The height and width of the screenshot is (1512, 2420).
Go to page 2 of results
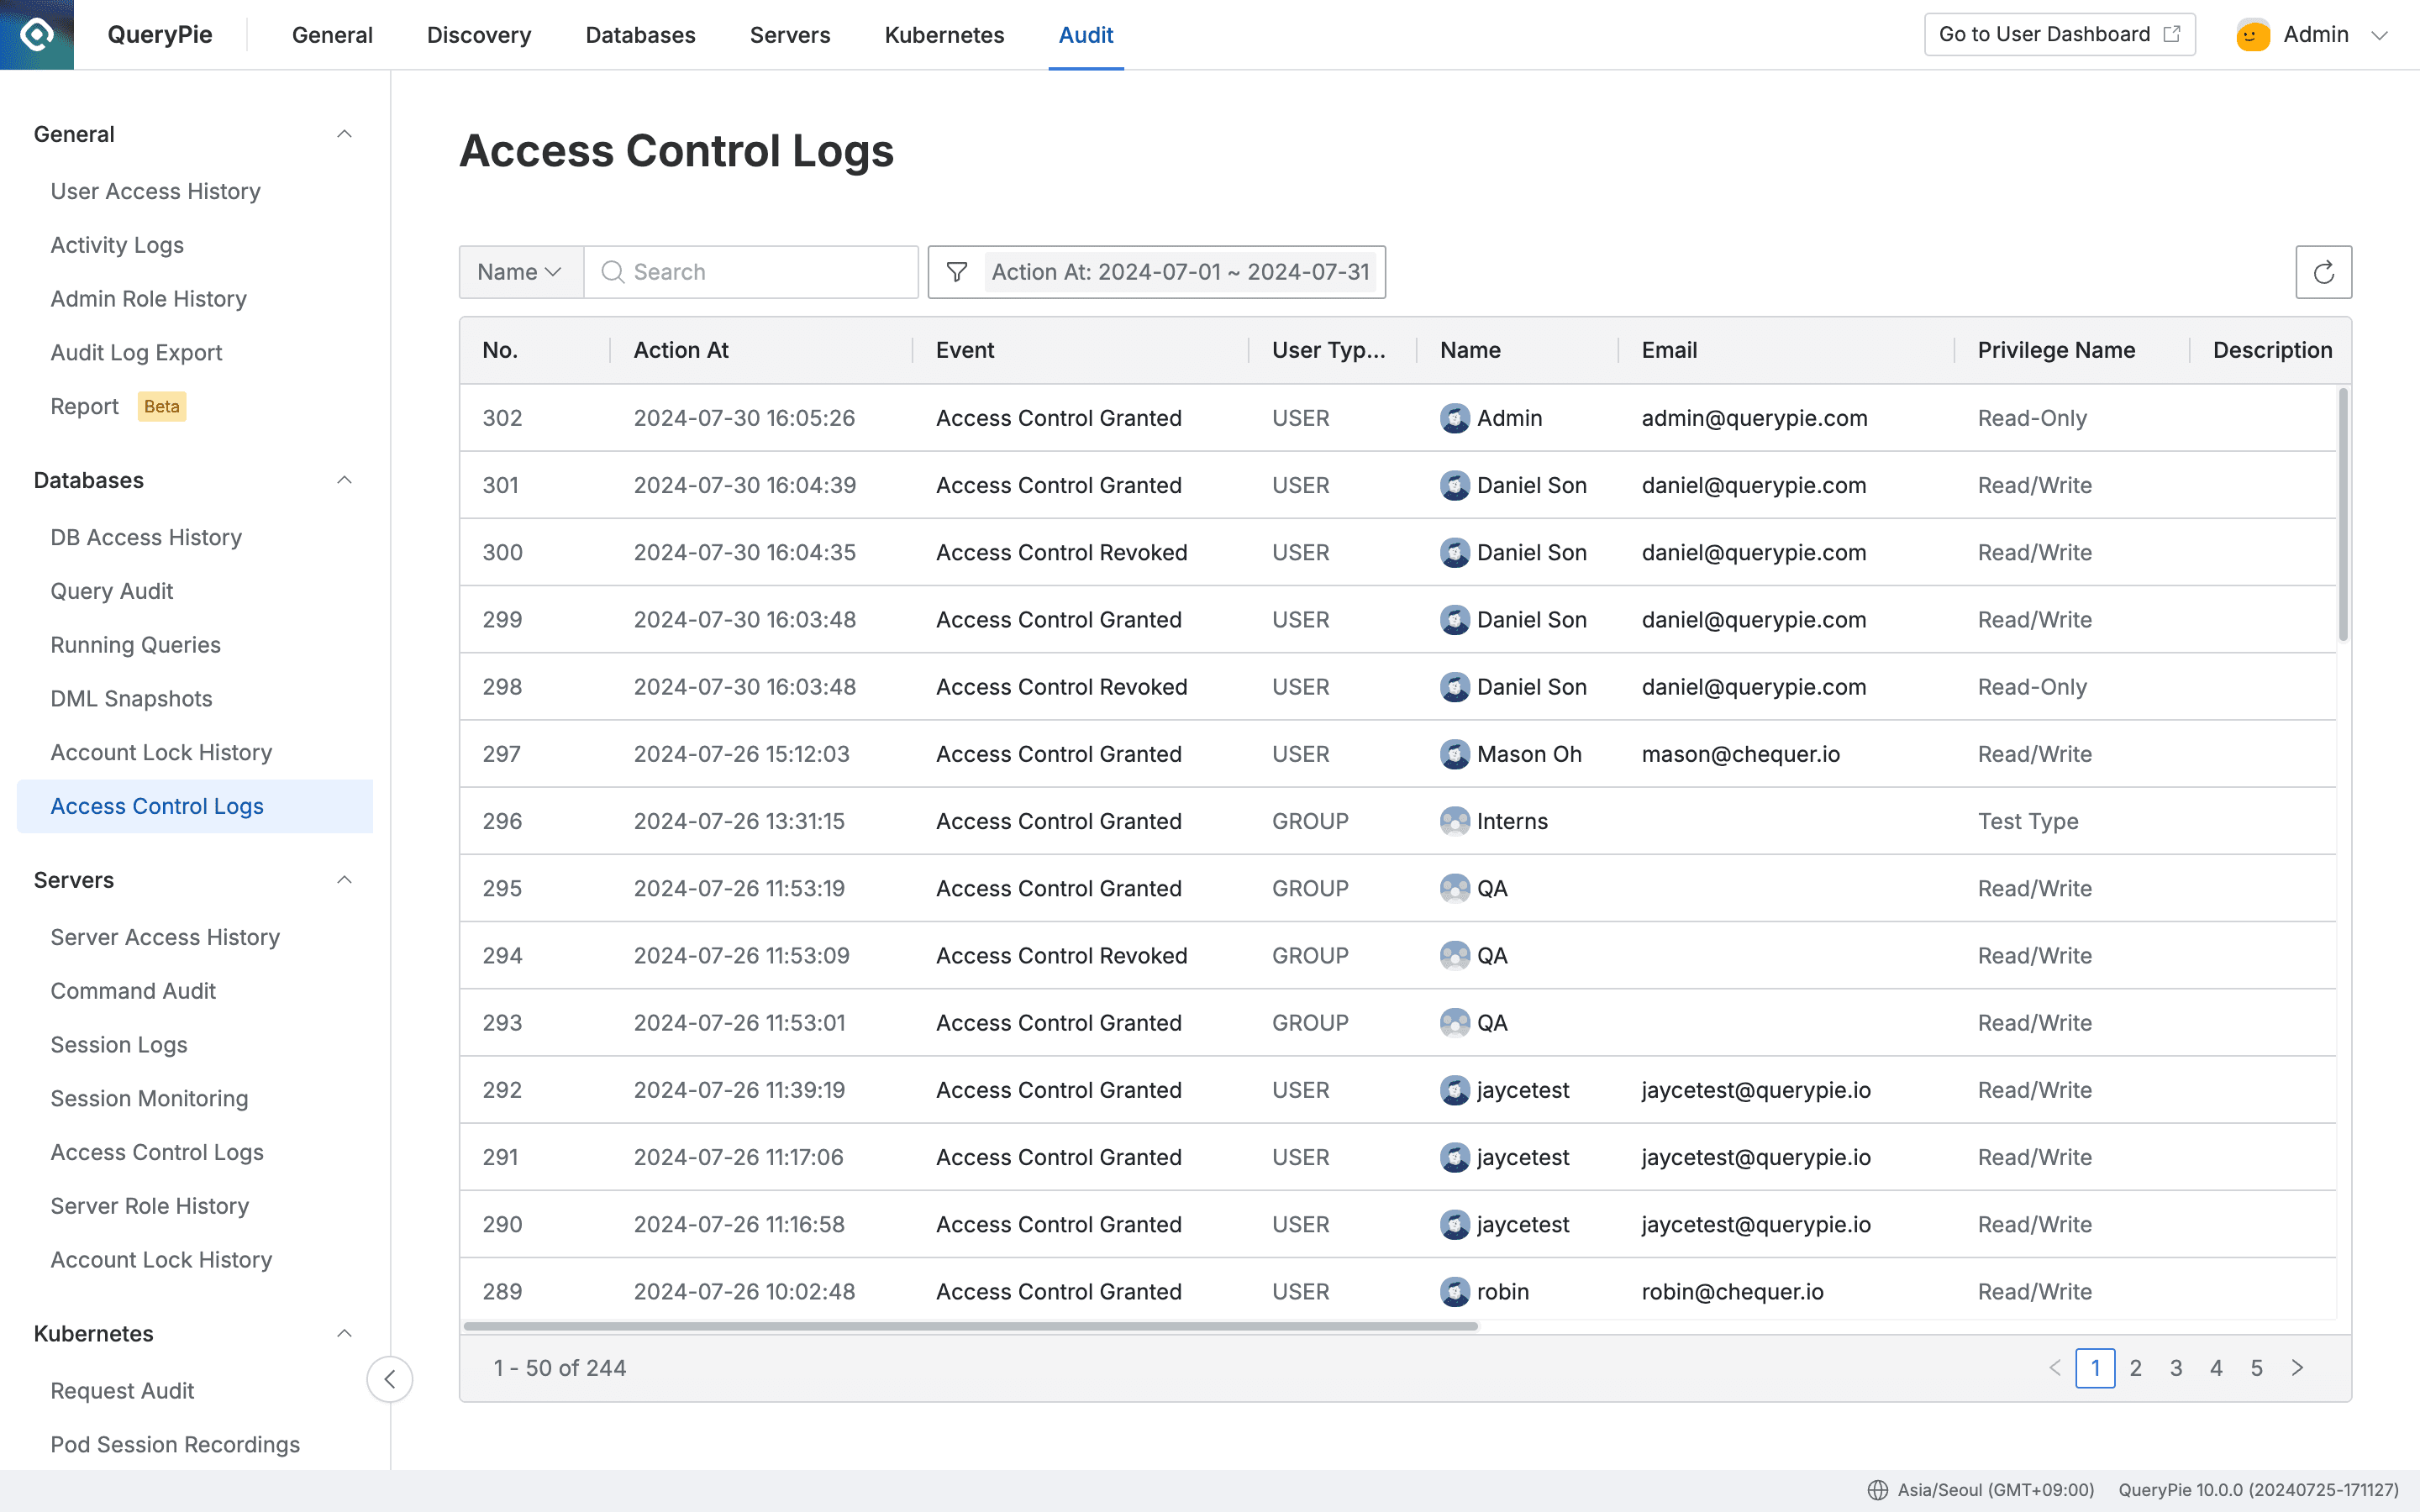(x=2136, y=1367)
